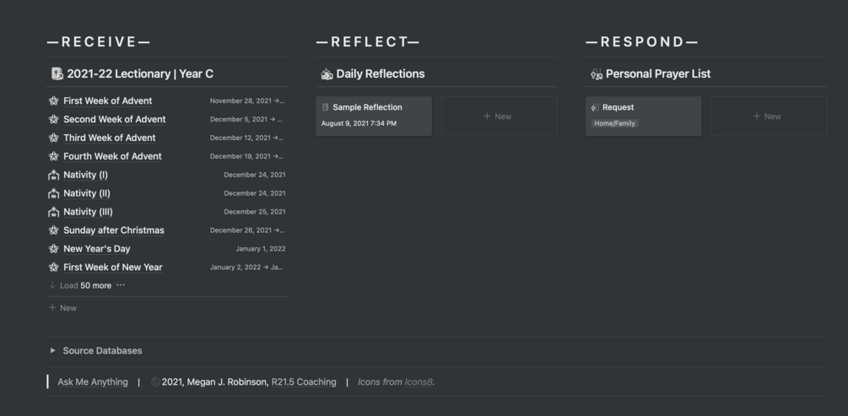
Task: Add a new Personal Prayer List card
Action: pyautogui.click(x=768, y=116)
